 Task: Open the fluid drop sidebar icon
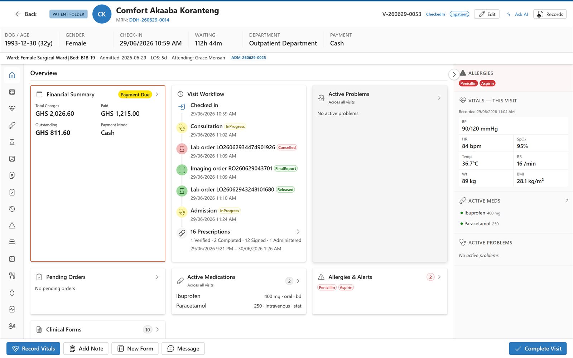click(x=12, y=292)
